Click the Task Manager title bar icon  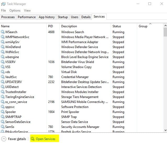click(4, 4)
